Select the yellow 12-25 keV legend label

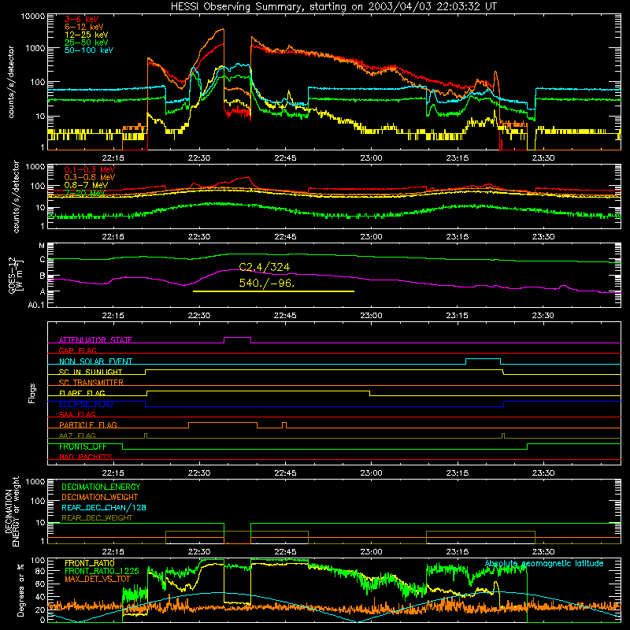[87, 35]
